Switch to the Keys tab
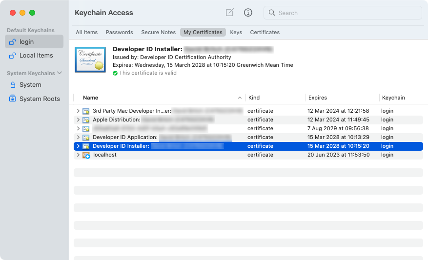428x260 pixels. pos(236,32)
